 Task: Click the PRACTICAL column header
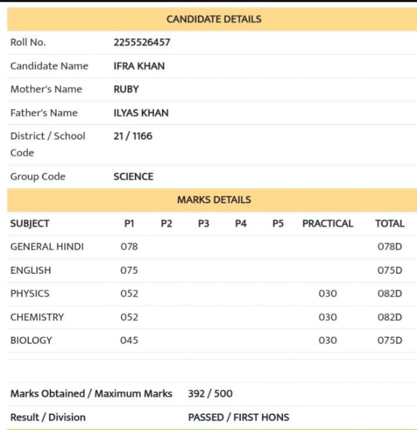click(327, 224)
